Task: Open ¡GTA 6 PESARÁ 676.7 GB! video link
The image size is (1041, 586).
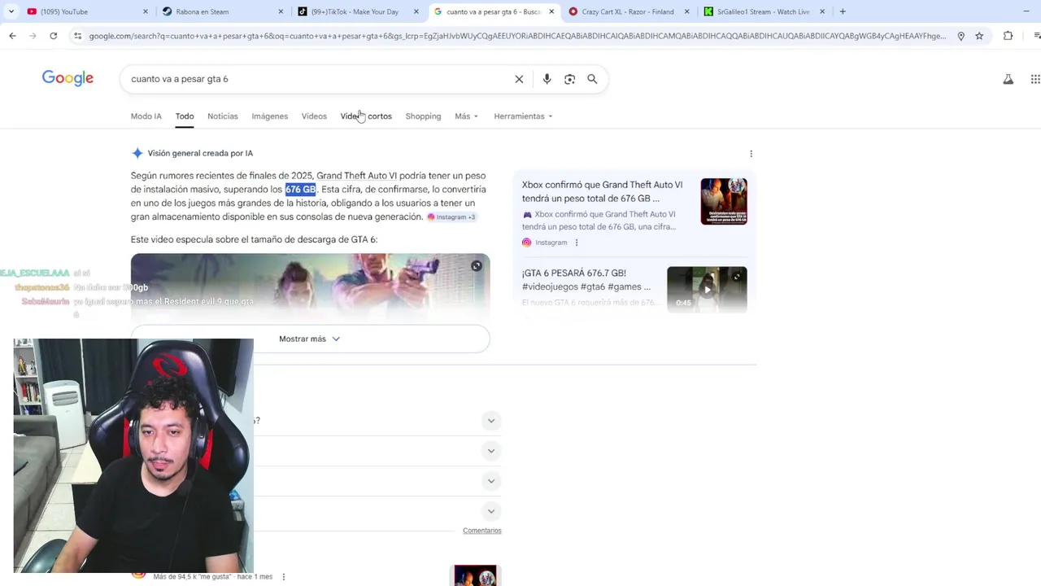Action: 586,280
